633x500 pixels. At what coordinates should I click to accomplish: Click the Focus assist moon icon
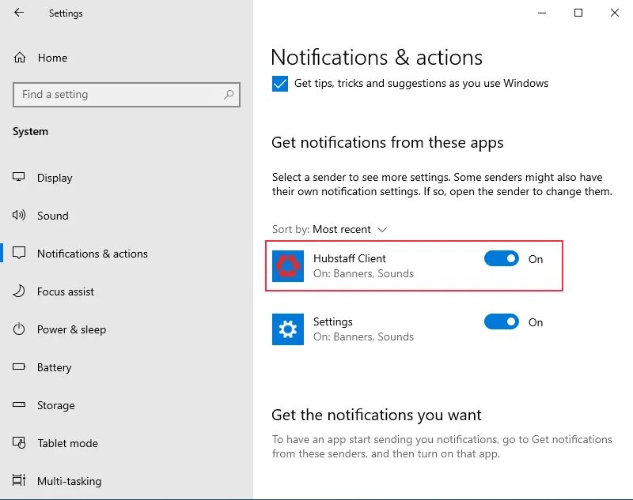[x=18, y=291]
